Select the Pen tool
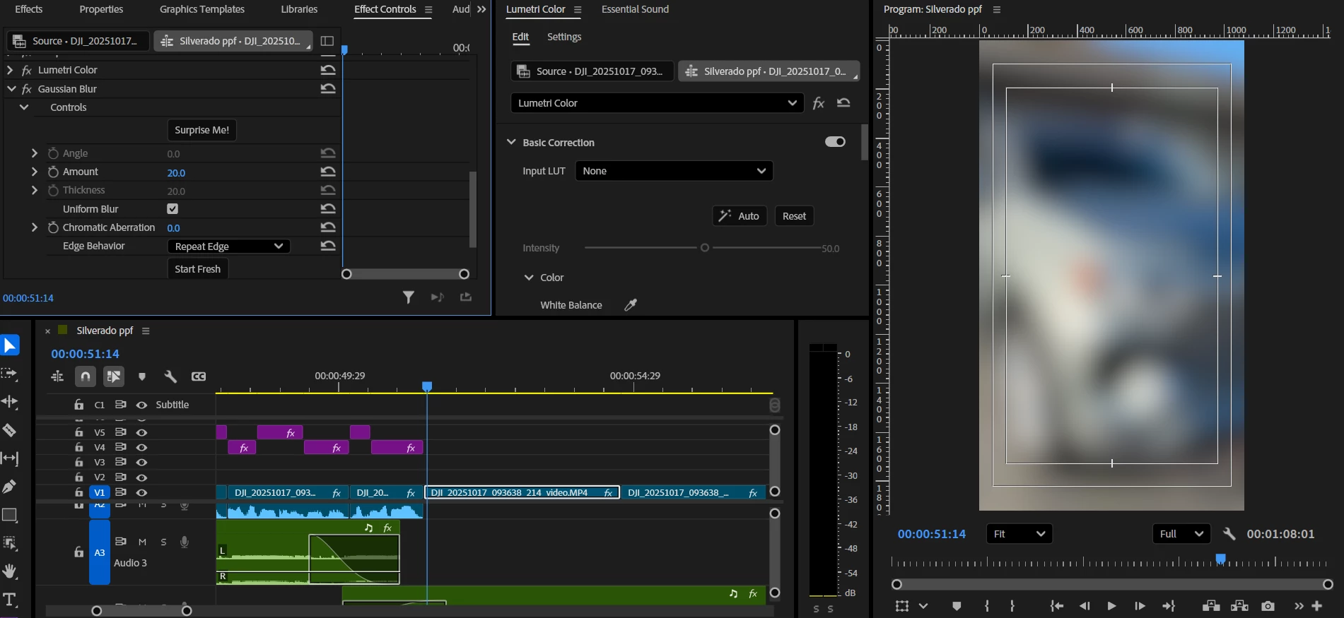The height and width of the screenshot is (618, 1344). click(x=9, y=487)
